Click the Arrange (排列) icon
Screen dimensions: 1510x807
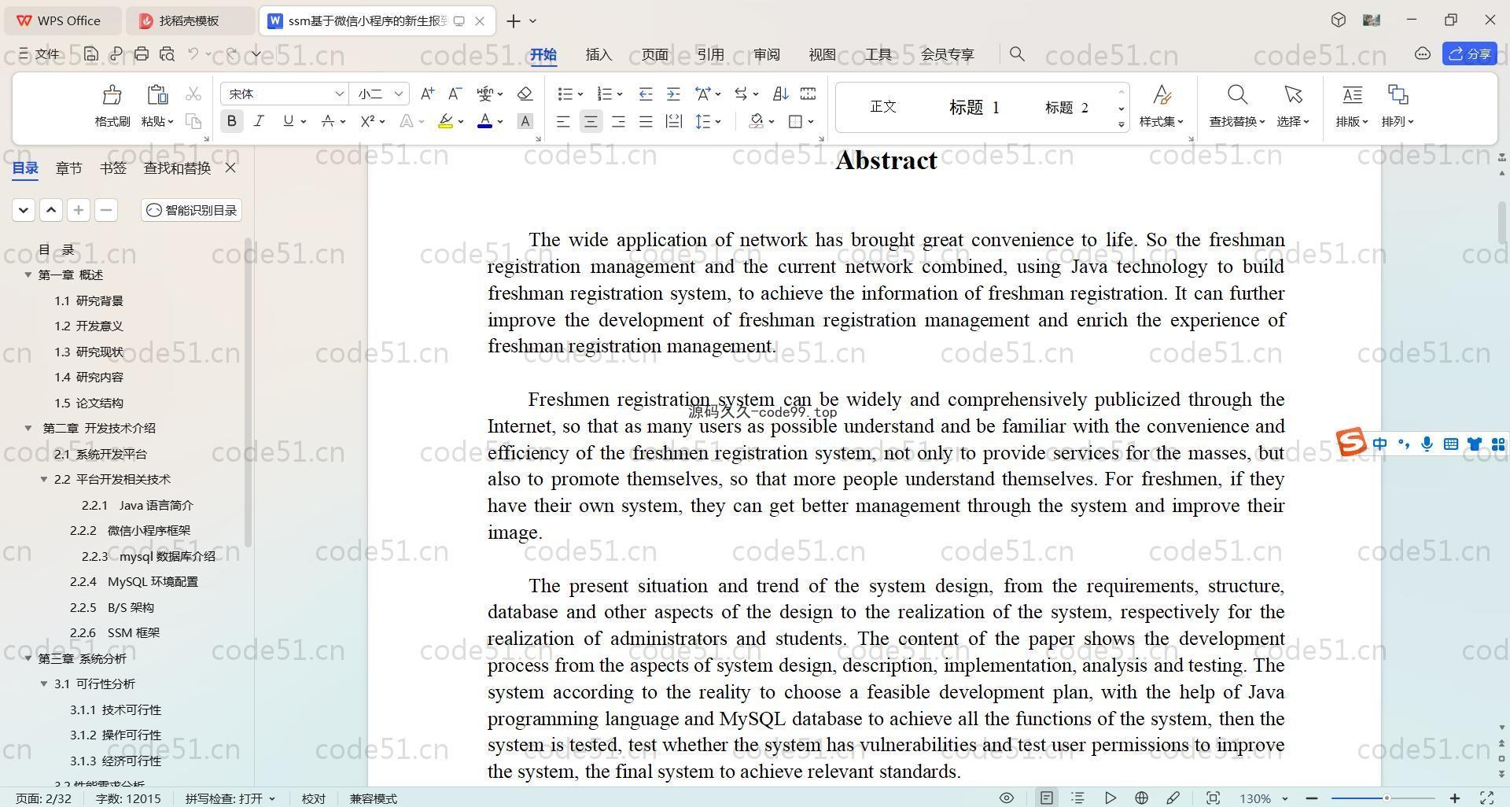1398,95
